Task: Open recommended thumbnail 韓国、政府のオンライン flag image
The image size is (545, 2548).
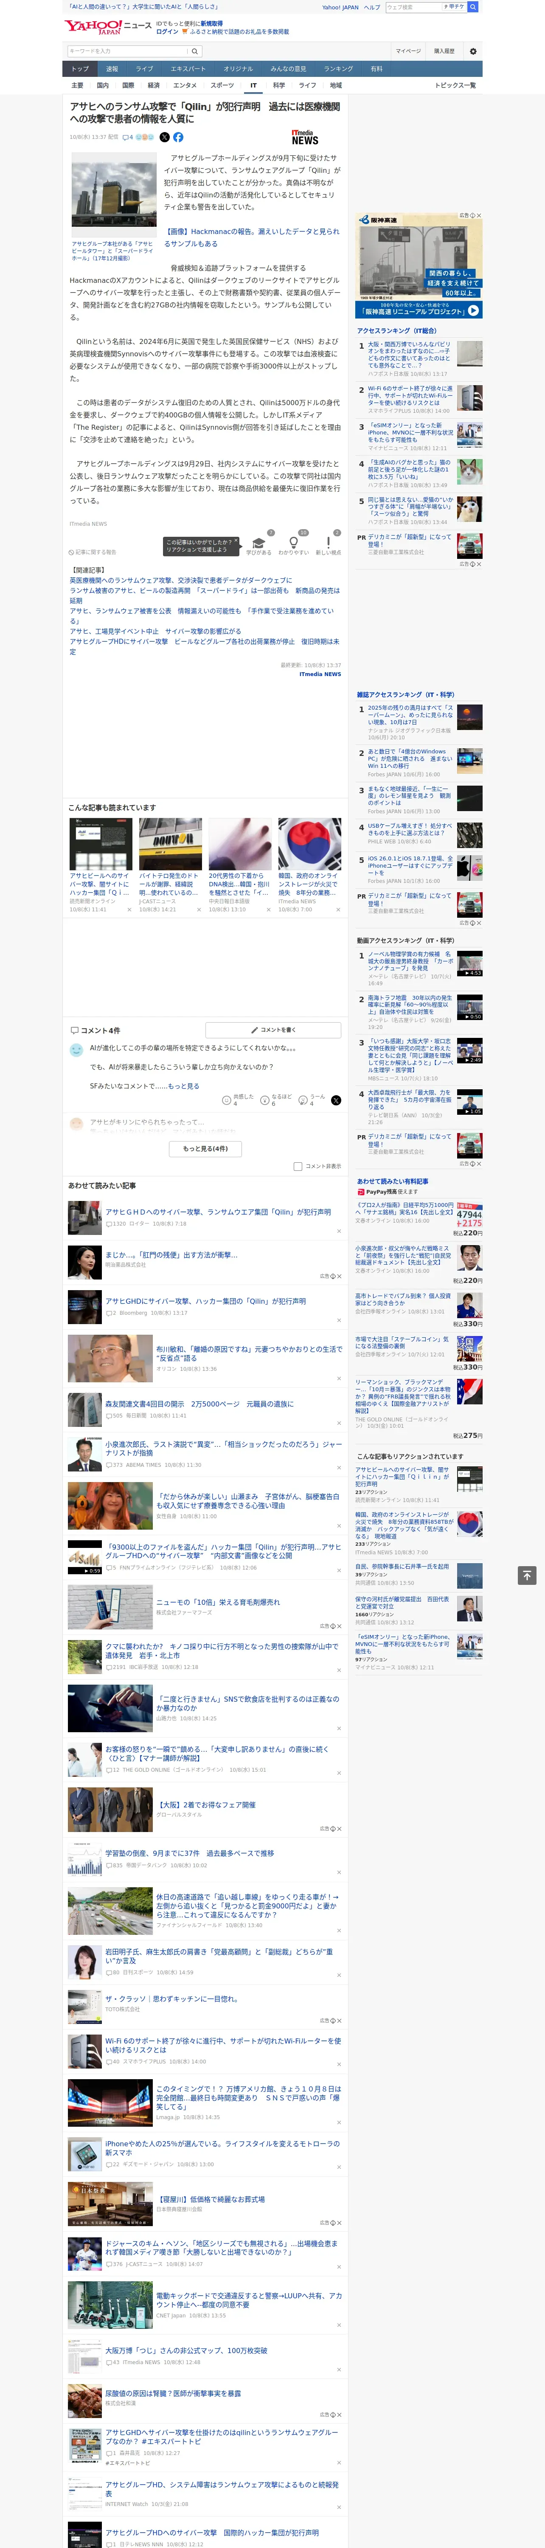Action: point(309,845)
